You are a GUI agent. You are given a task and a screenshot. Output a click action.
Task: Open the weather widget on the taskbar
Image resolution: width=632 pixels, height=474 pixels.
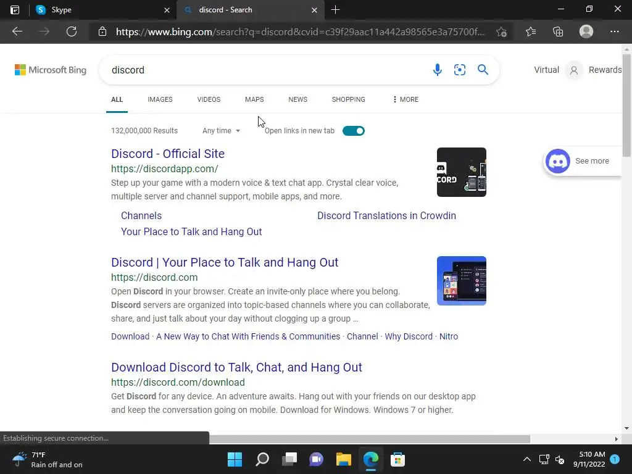click(x=47, y=459)
